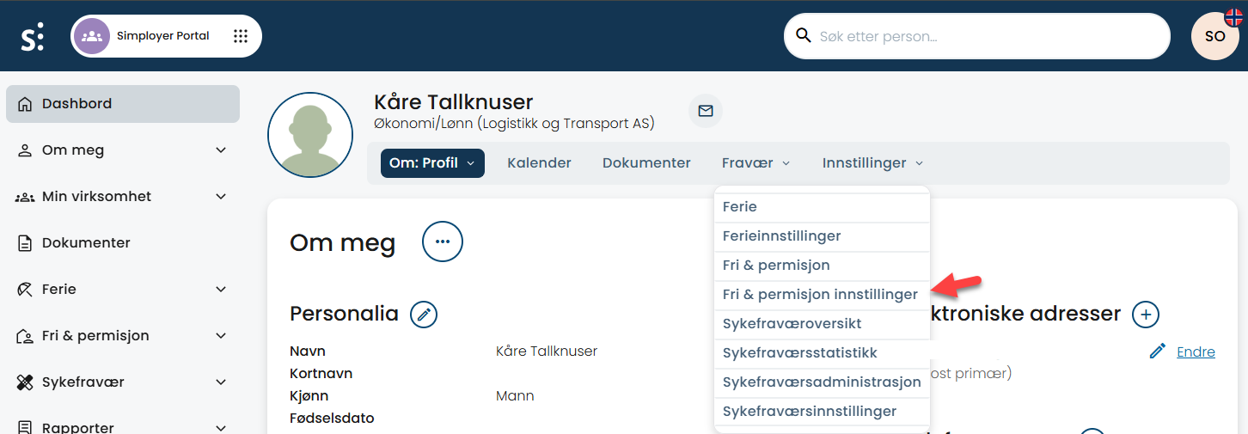
Task: Expand Om meg in the sidebar
Action: click(x=221, y=150)
